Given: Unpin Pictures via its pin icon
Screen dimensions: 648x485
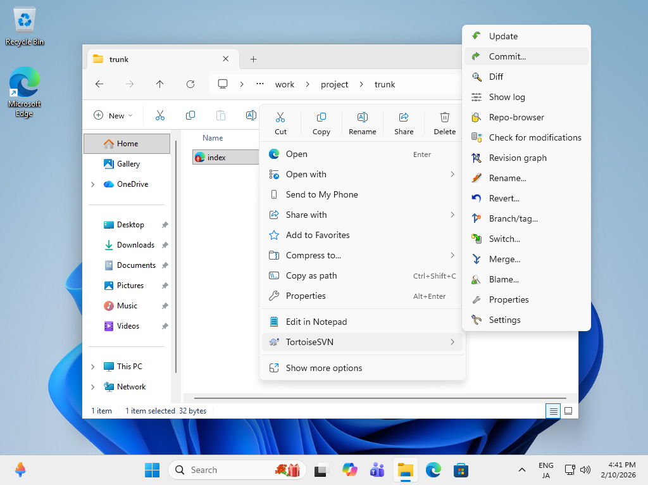Looking at the screenshot, I should [x=165, y=286].
